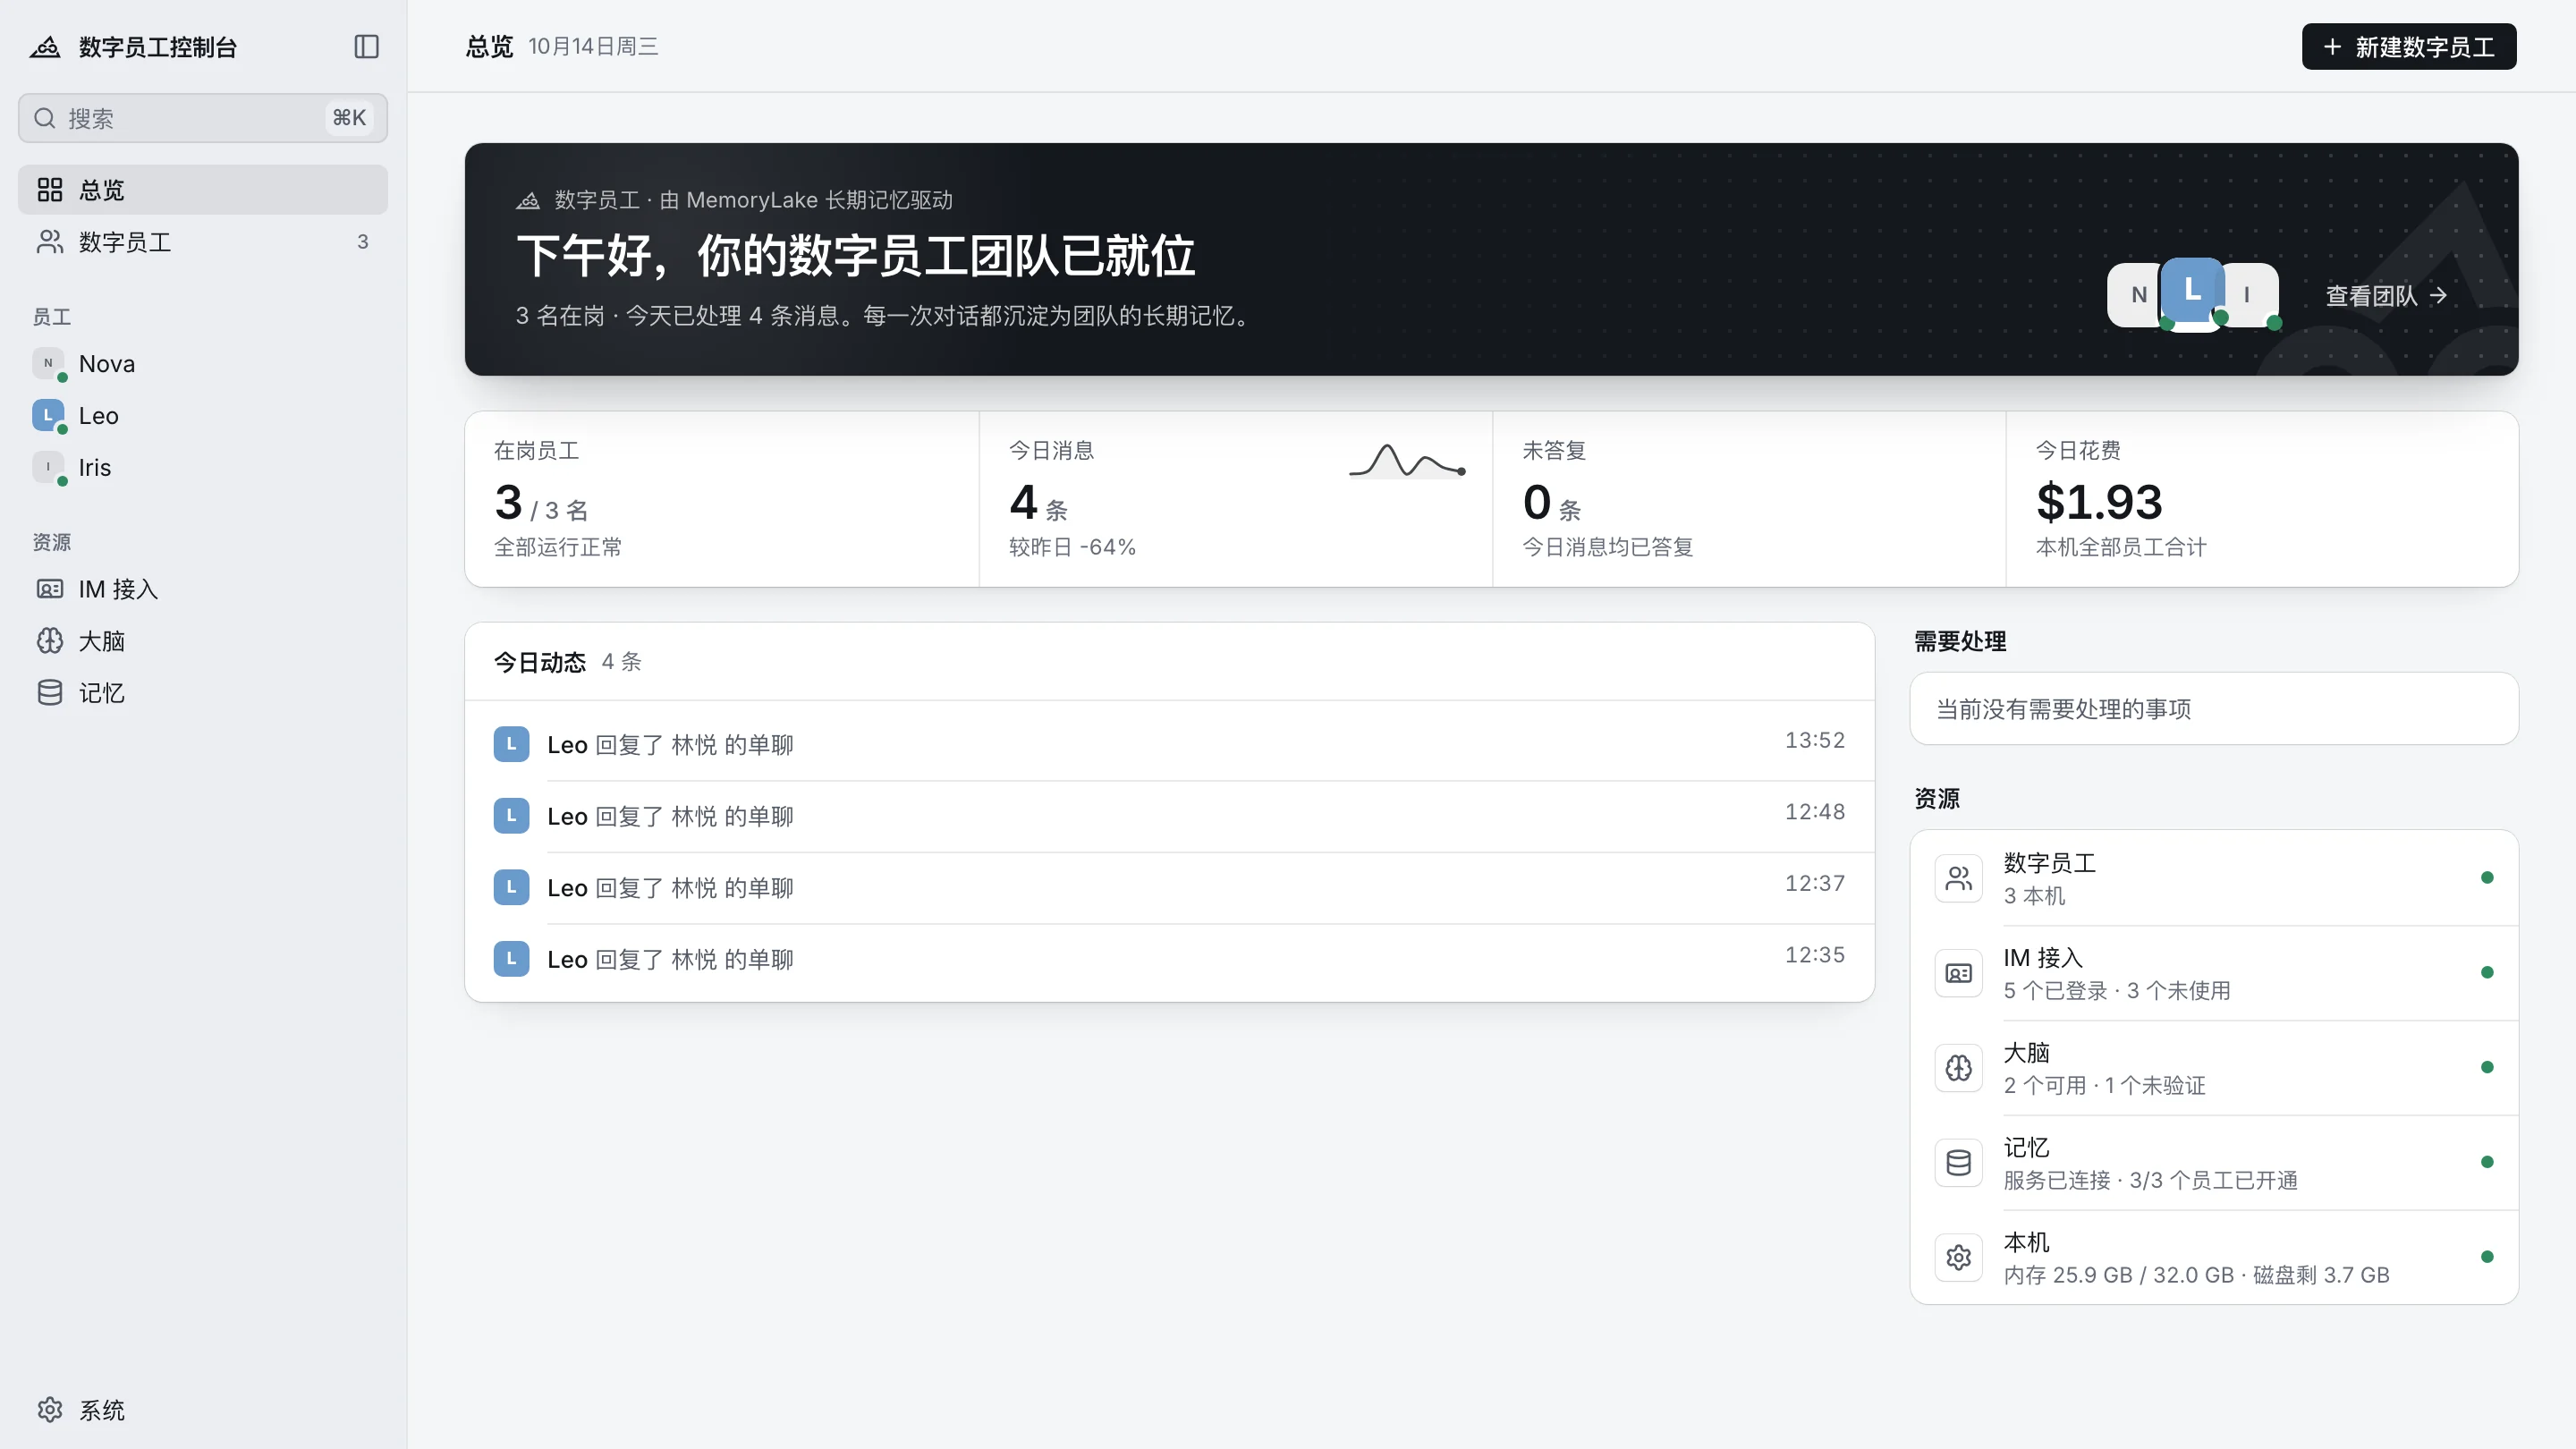Select employee Nova in the sidebar
The height and width of the screenshot is (1449, 2576).
pos(203,364)
